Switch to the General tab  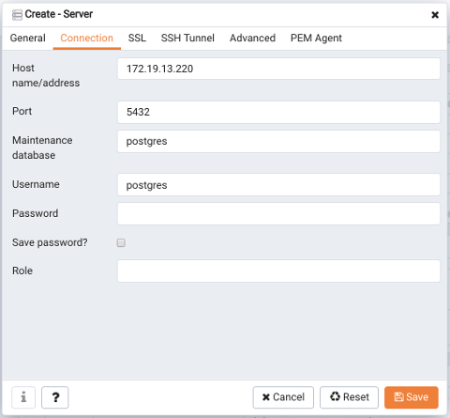28,38
